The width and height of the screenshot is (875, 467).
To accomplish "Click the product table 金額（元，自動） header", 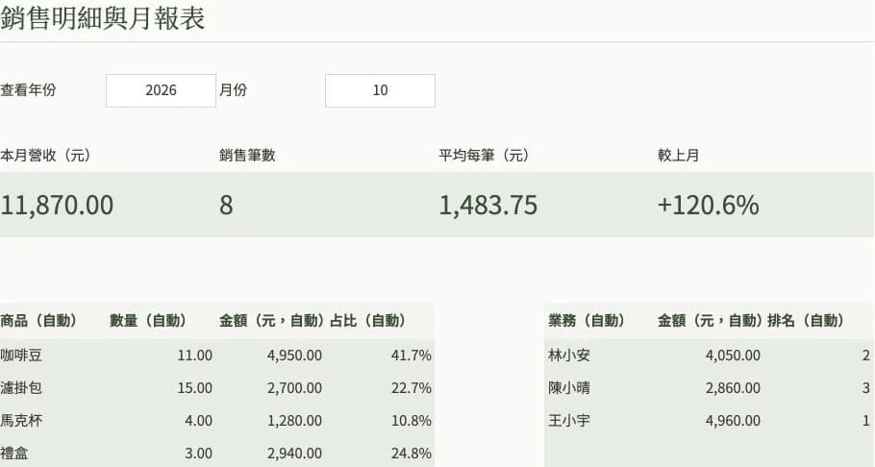I will (272, 320).
